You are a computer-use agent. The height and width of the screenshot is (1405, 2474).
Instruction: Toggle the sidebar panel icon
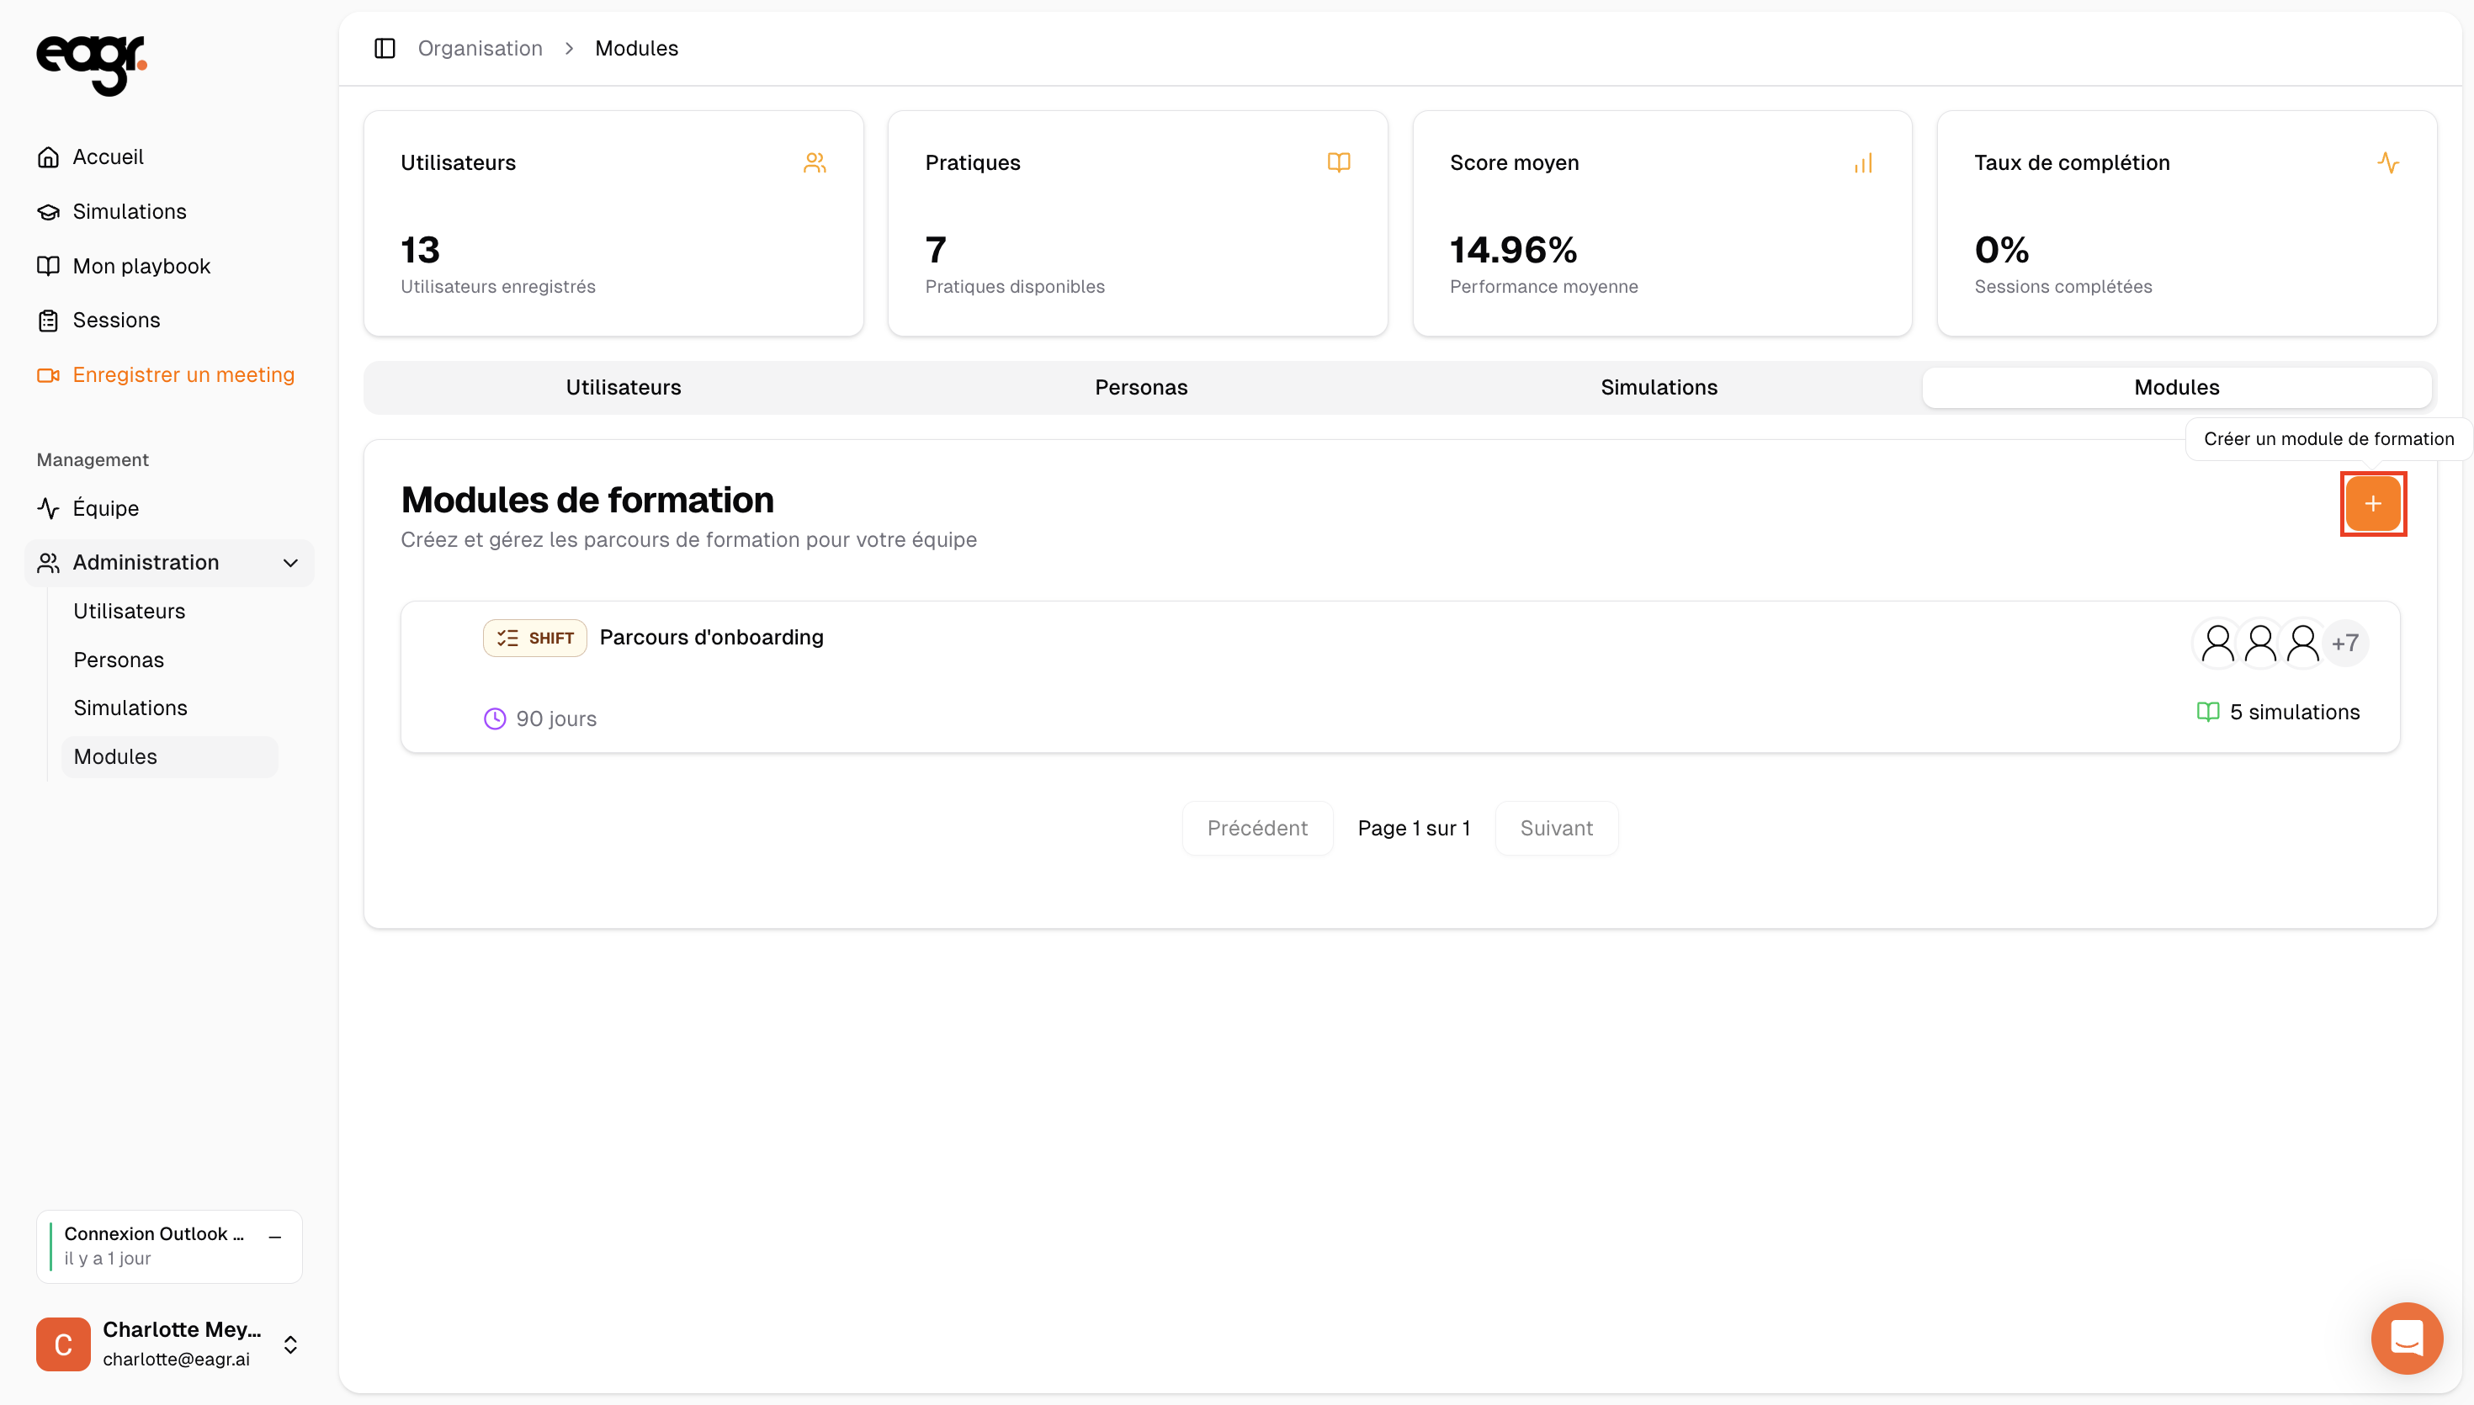coord(384,48)
